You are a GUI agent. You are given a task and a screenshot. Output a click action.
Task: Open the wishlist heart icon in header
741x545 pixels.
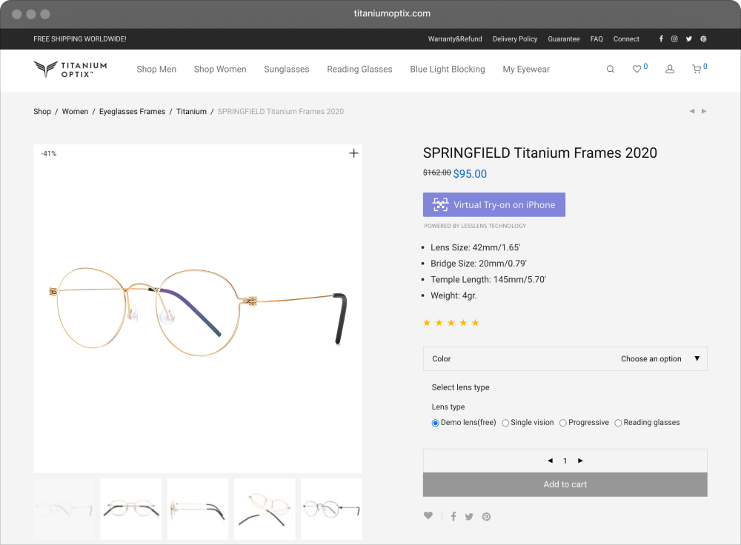pos(637,69)
